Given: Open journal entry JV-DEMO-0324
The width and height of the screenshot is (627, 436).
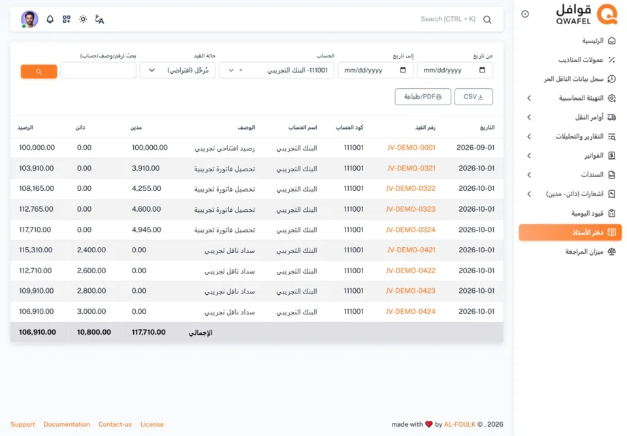Looking at the screenshot, I should click(x=411, y=230).
